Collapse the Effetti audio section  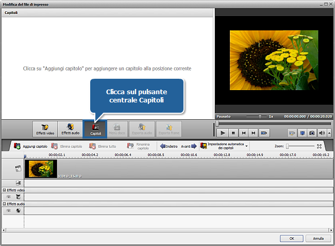coord(4,204)
